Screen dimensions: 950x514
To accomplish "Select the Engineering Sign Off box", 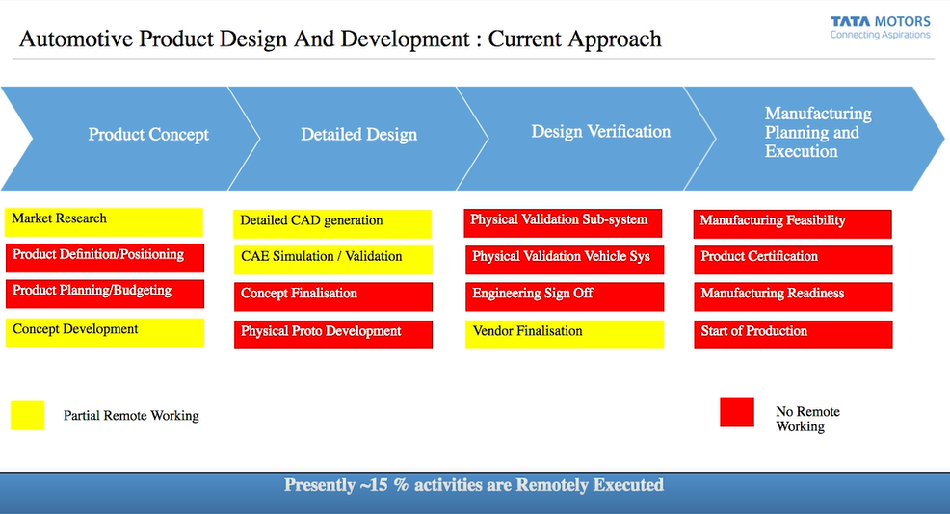I will (565, 296).
